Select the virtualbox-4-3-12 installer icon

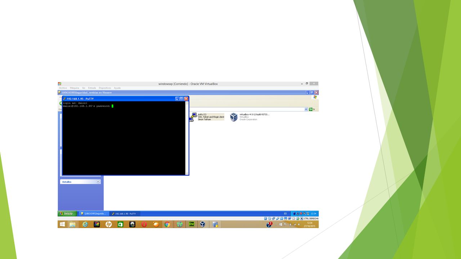[x=234, y=117]
